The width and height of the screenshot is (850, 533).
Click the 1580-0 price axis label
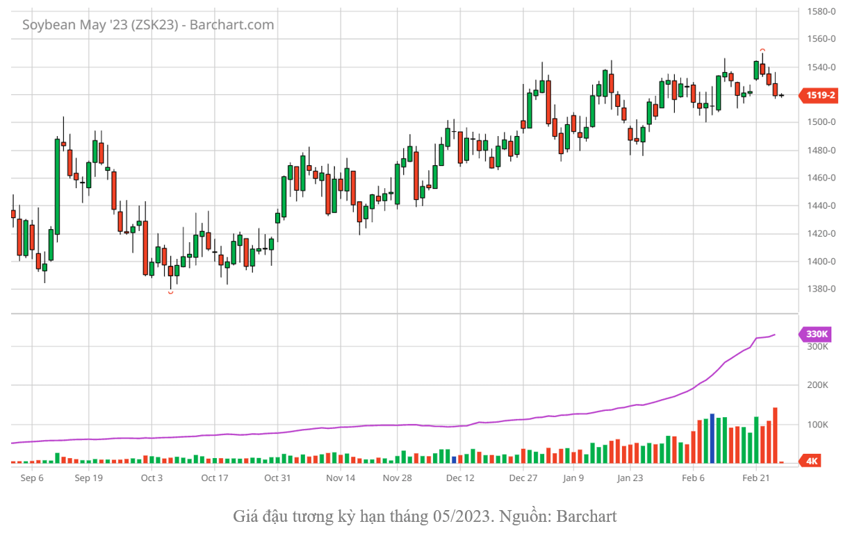[x=822, y=11]
